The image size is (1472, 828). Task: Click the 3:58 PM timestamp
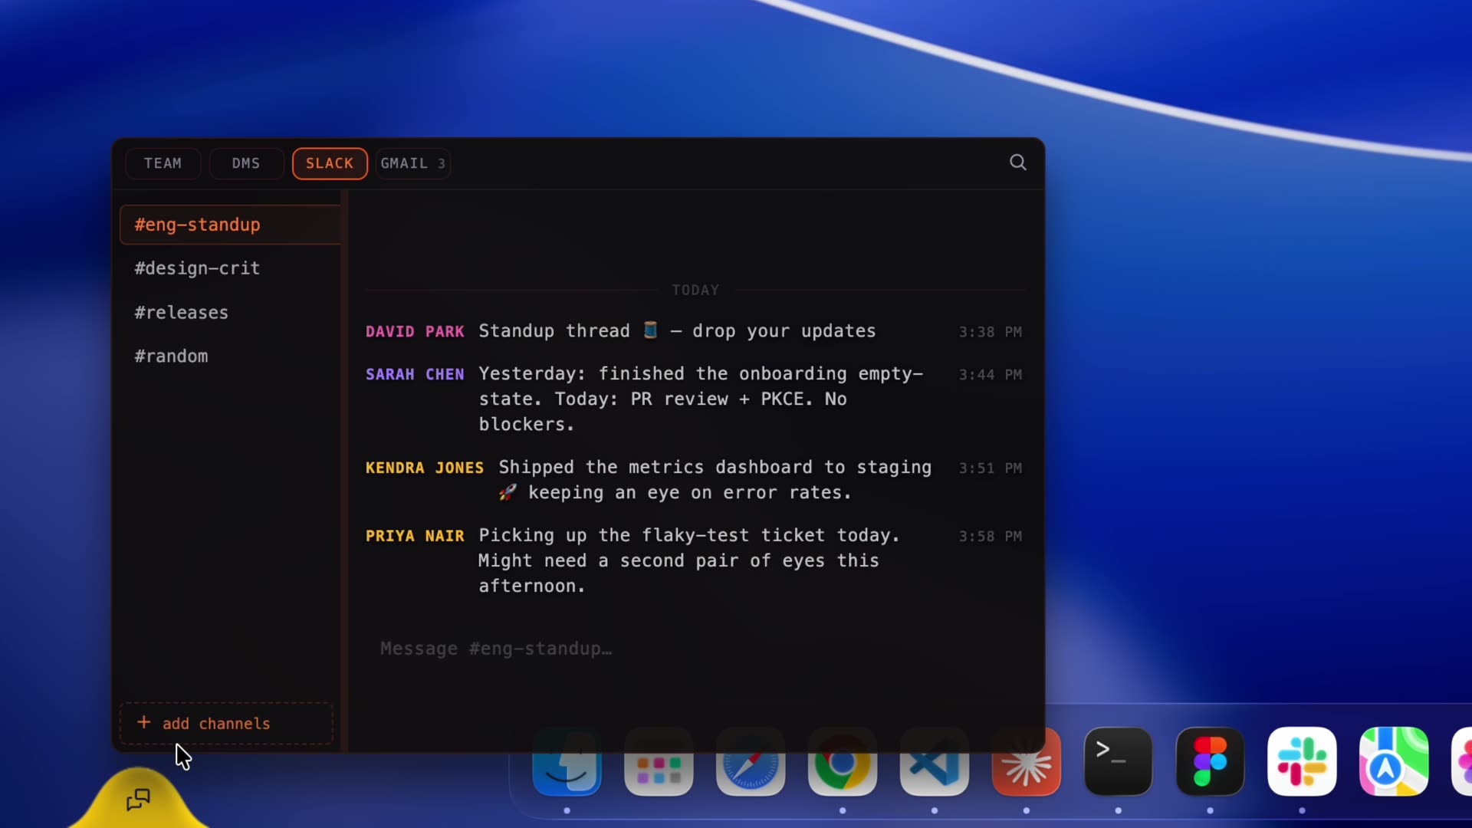(990, 537)
